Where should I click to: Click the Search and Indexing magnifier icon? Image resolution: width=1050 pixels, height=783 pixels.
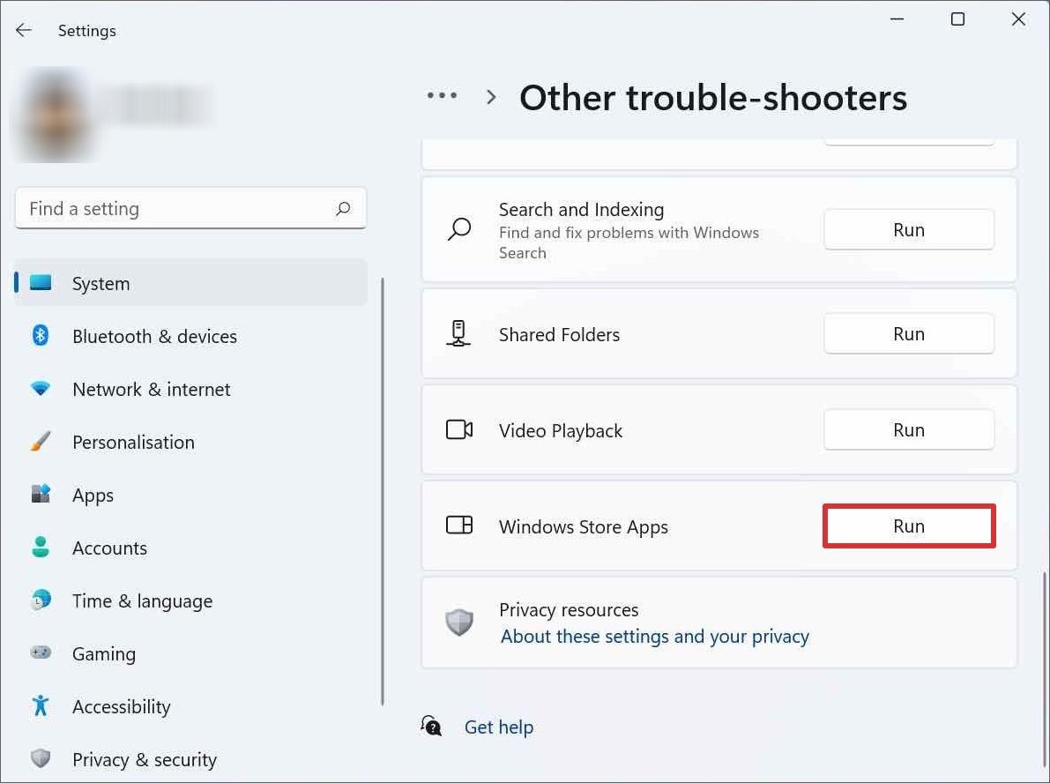point(459,229)
